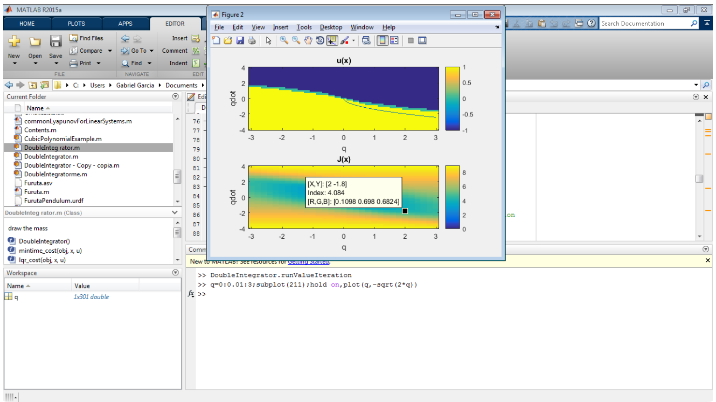
Task: Dock Figure 2 using the small arrow
Action: [x=497, y=28]
